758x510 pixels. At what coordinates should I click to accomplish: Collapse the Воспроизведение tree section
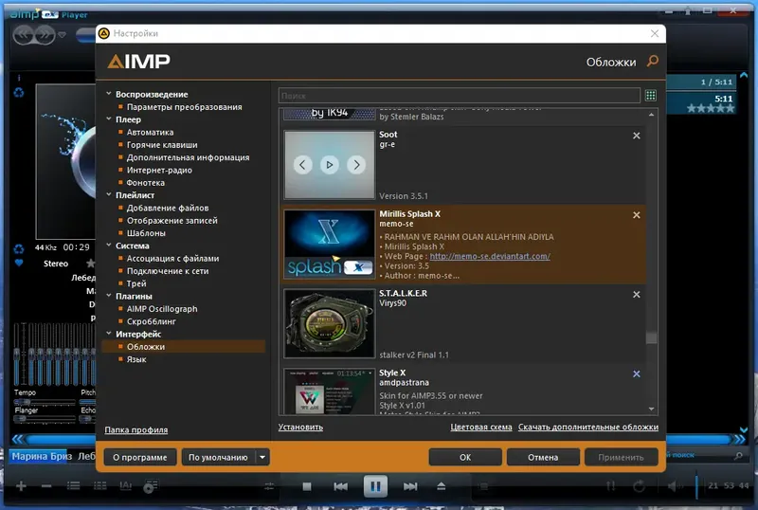(109, 94)
